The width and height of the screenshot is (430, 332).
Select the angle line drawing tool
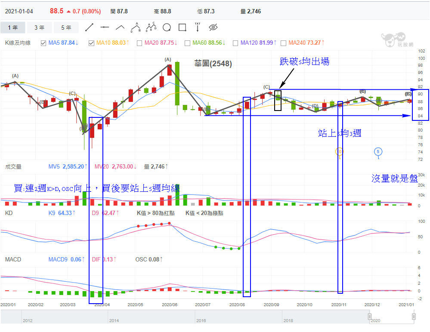click(120, 28)
